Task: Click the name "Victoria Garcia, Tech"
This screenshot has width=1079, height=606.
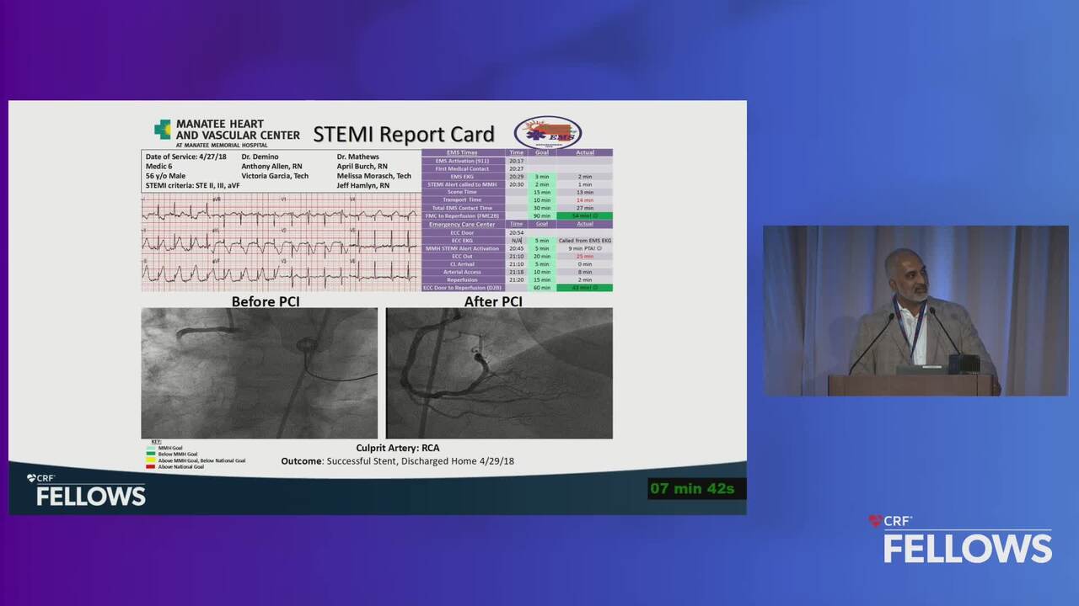Action: coord(275,176)
